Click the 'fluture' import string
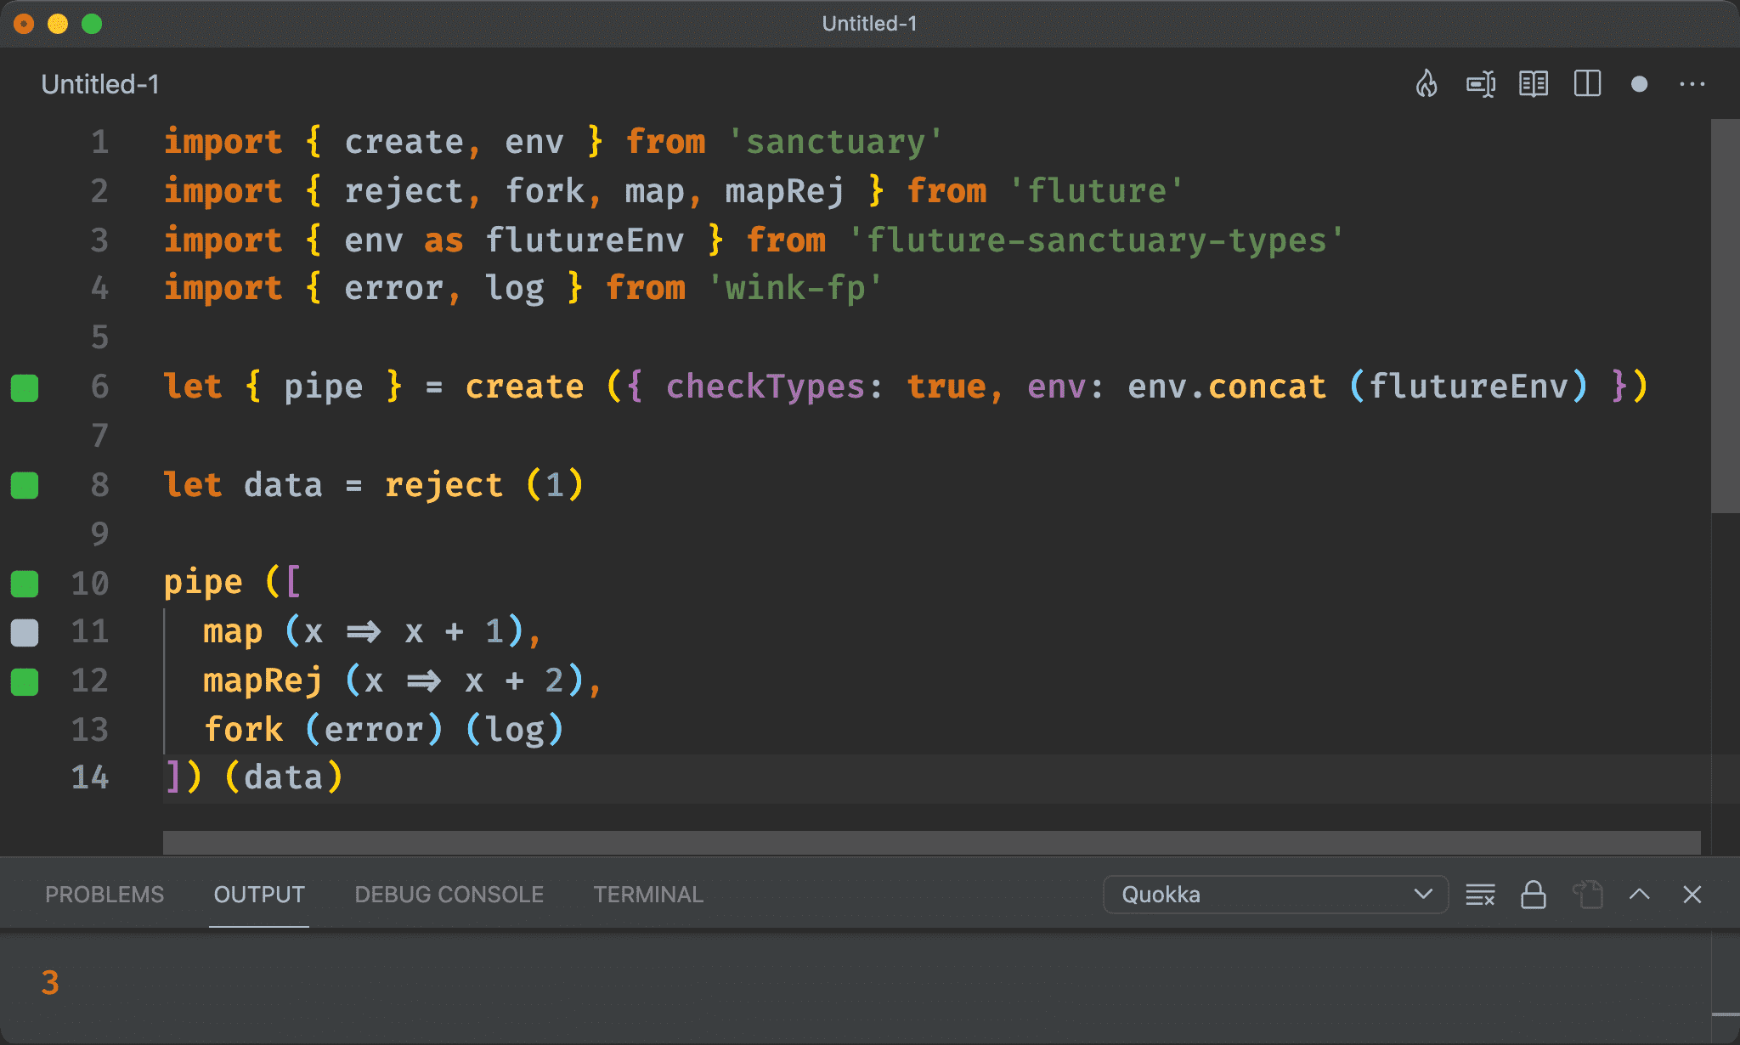 tap(1096, 191)
